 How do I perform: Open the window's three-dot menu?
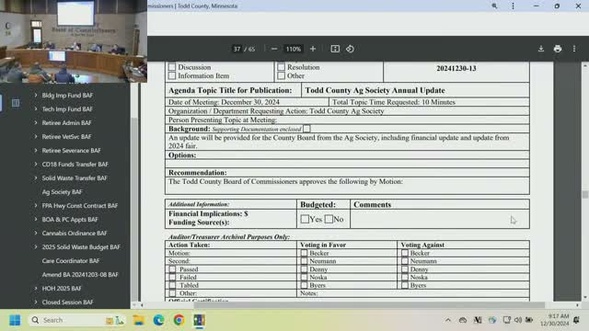point(513,6)
